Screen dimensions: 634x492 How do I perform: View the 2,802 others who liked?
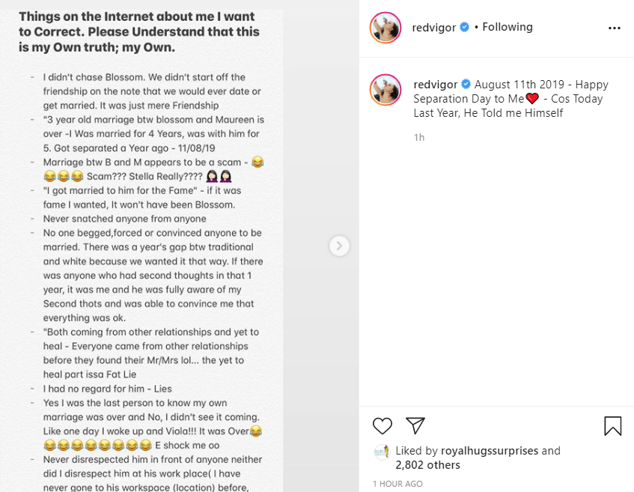427,465
